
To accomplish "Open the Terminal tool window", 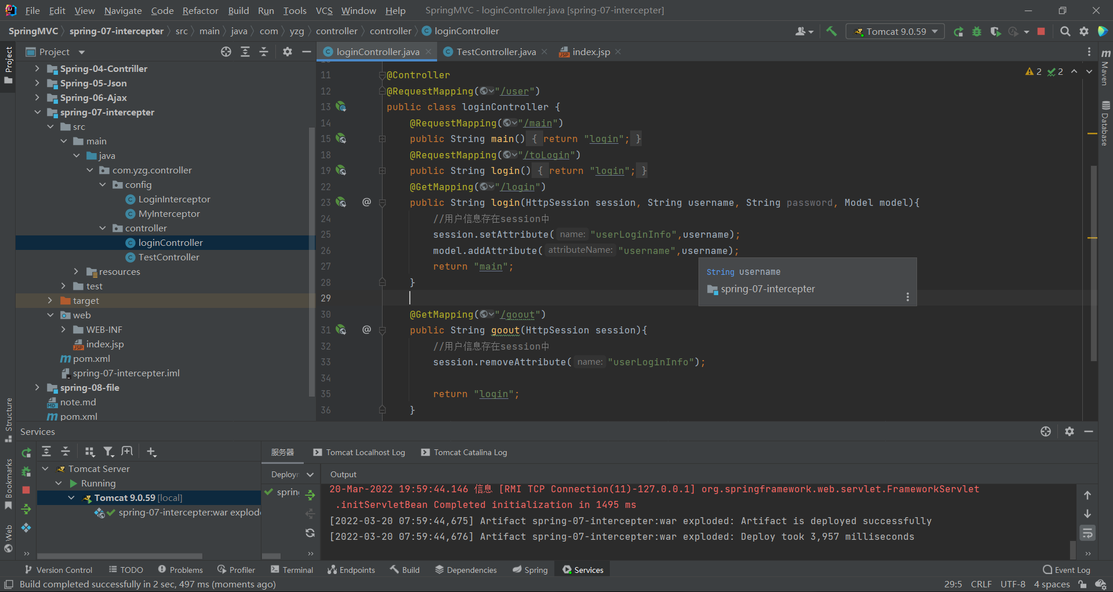I will pos(292,570).
